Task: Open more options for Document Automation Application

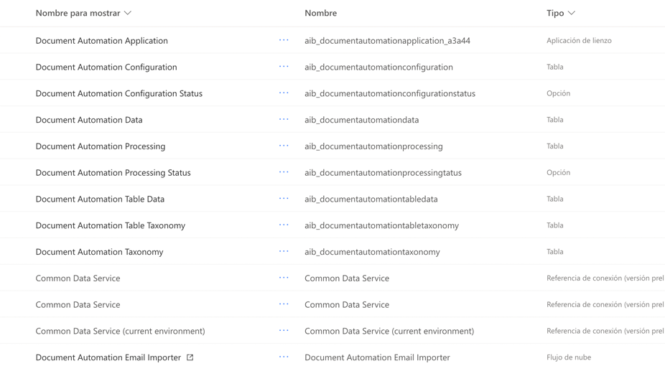Action: click(284, 40)
